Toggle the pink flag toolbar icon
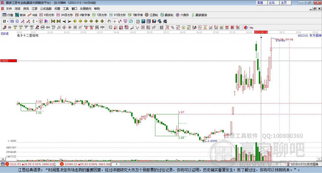 [47, 21]
